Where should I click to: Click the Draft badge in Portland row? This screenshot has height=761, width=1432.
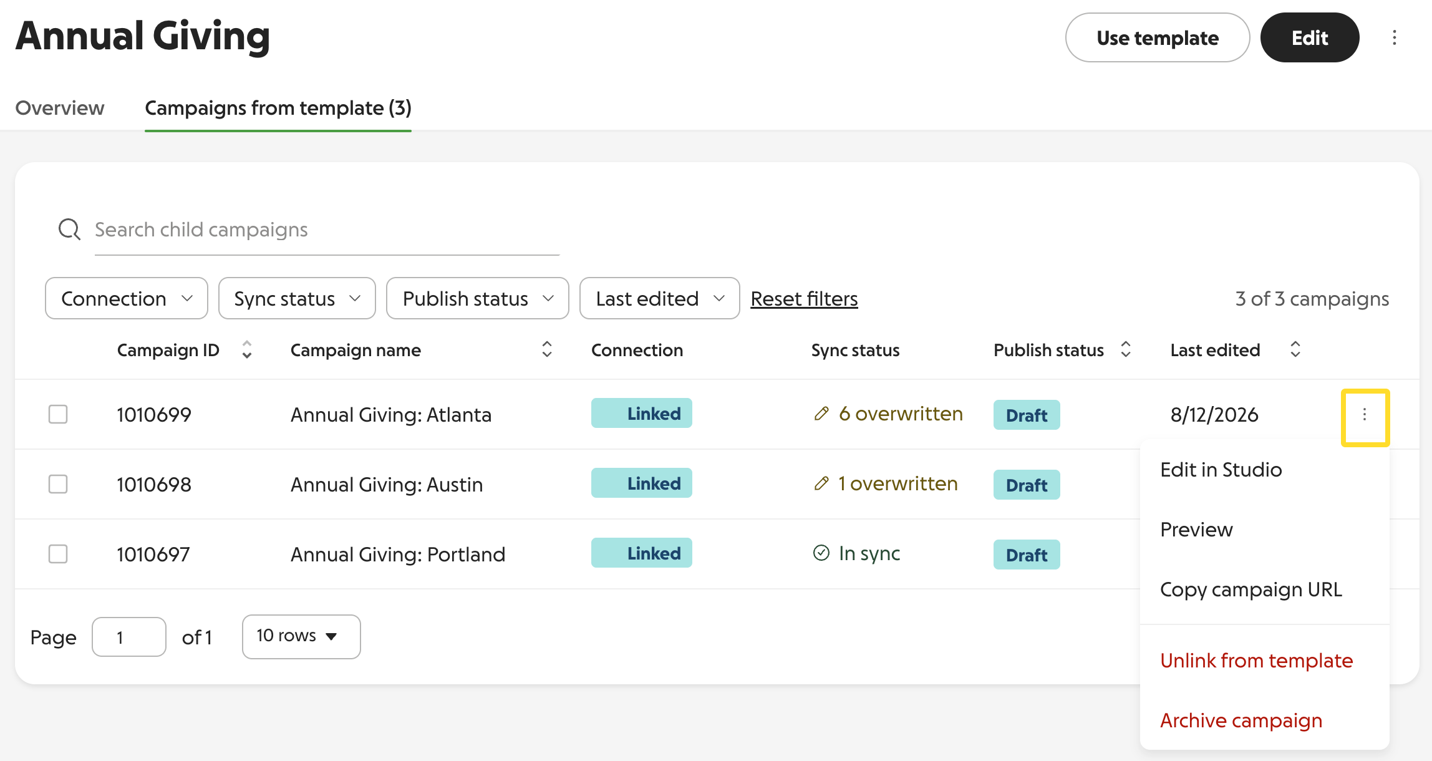click(1027, 555)
